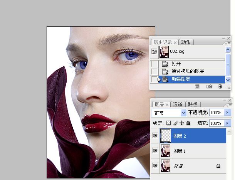
Task: Click the lock position move icon
Action: pos(182,123)
